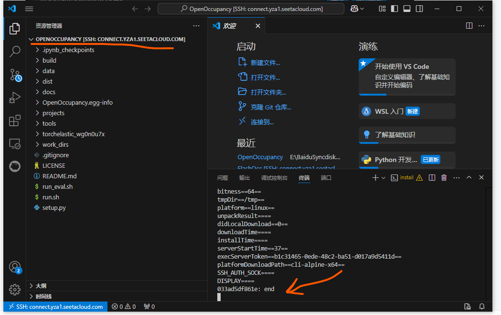Image resolution: width=501 pixels, height=315 pixels.
Task: Expand the work_dirs folder
Action: 55,144
